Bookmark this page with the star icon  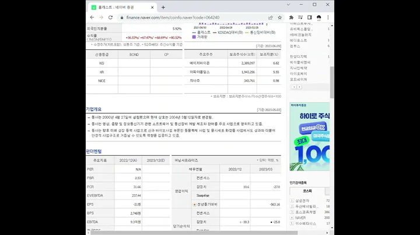pos(279,17)
